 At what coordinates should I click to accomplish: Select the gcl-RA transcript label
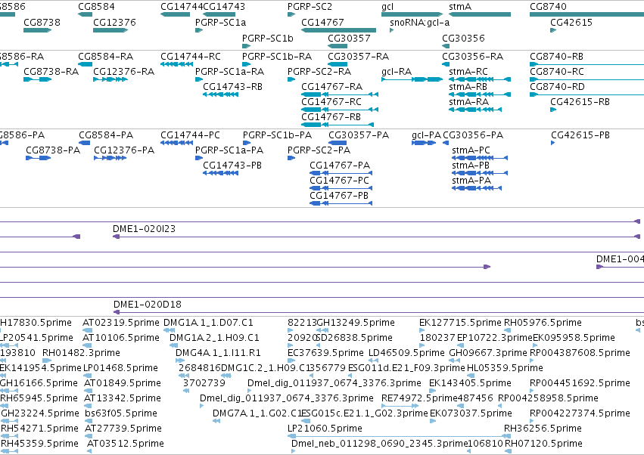point(397,72)
